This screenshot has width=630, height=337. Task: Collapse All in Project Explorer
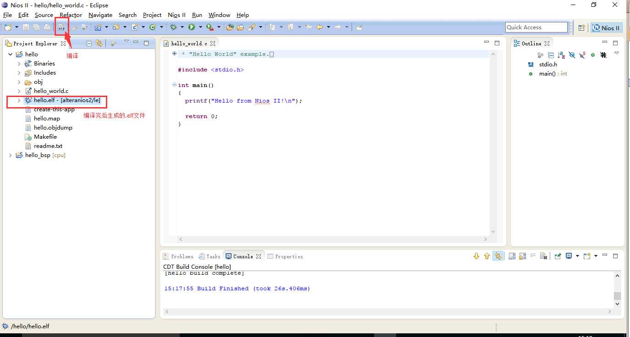click(x=89, y=43)
